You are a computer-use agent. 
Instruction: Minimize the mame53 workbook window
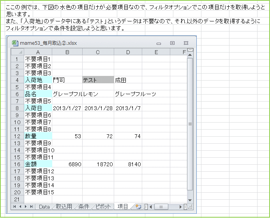pyautogui.click(x=159, y=44)
